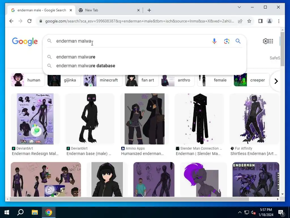Open Google Lens image search
This screenshot has height=218, width=290.
click(x=227, y=41)
